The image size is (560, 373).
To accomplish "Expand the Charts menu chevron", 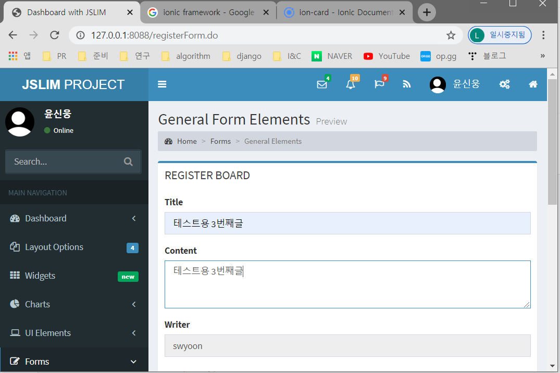I will click(134, 304).
